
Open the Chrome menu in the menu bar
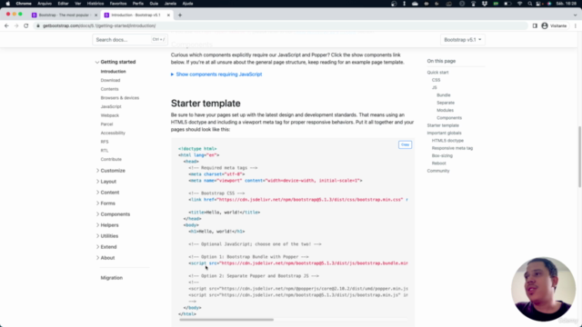(24, 4)
